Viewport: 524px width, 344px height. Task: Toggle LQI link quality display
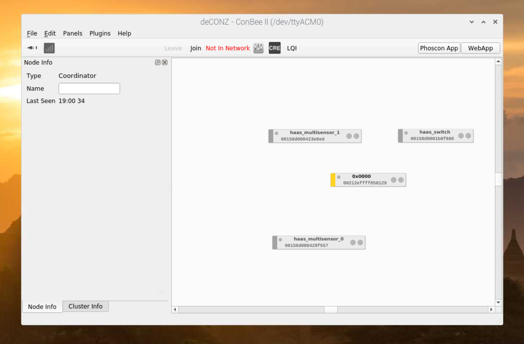tap(292, 48)
